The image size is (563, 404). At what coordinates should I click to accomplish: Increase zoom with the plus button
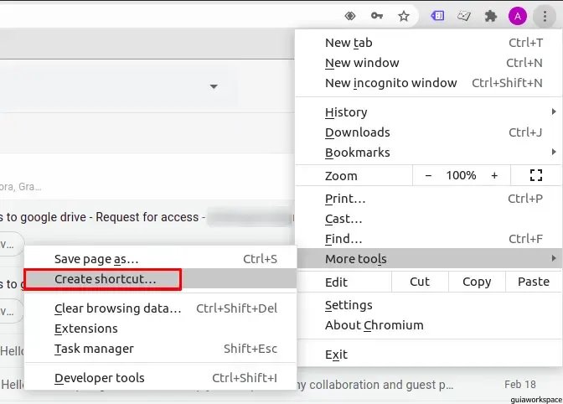click(494, 176)
